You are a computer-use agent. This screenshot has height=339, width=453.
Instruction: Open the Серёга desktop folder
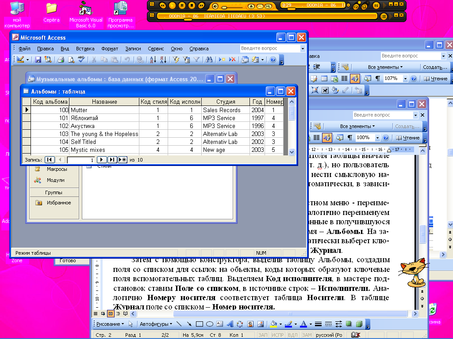point(51,13)
